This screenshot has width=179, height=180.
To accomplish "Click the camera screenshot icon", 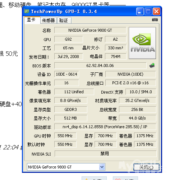I will click(x=155, y=19).
